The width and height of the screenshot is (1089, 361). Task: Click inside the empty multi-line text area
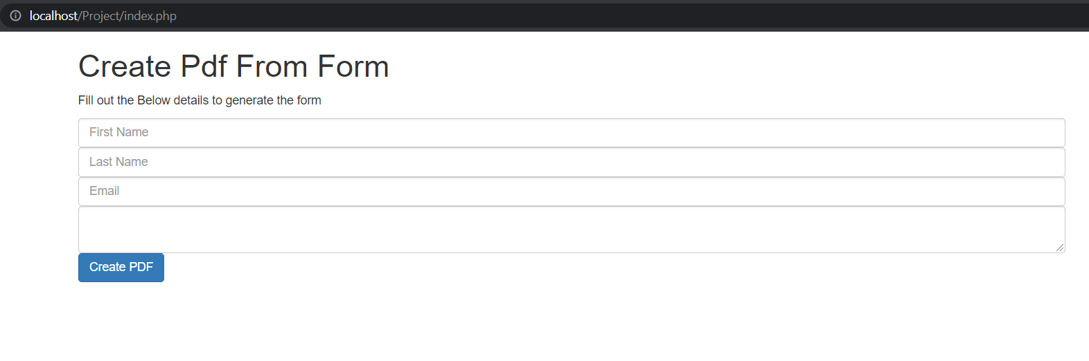pyautogui.click(x=572, y=230)
